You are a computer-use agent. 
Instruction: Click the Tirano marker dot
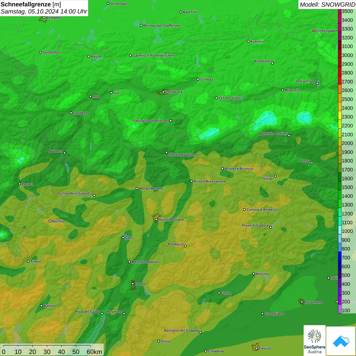click(28, 261)
